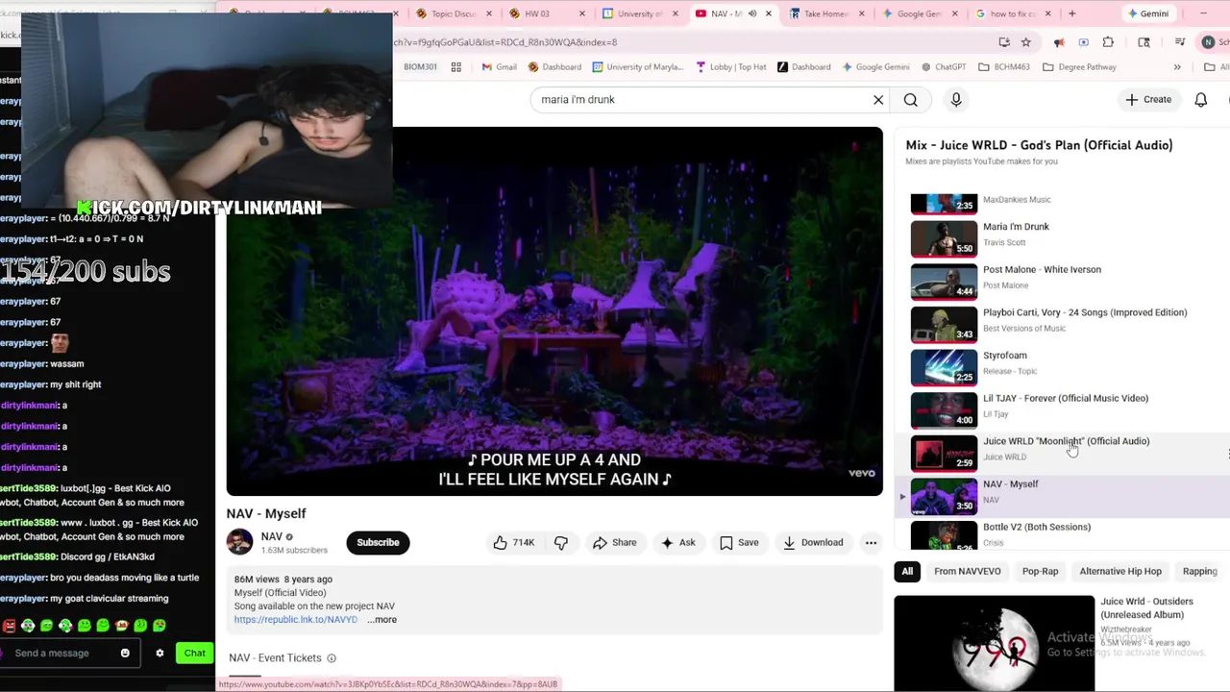
Task: Bookmark this page with the star icon
Action: [x=1026, y=42]
